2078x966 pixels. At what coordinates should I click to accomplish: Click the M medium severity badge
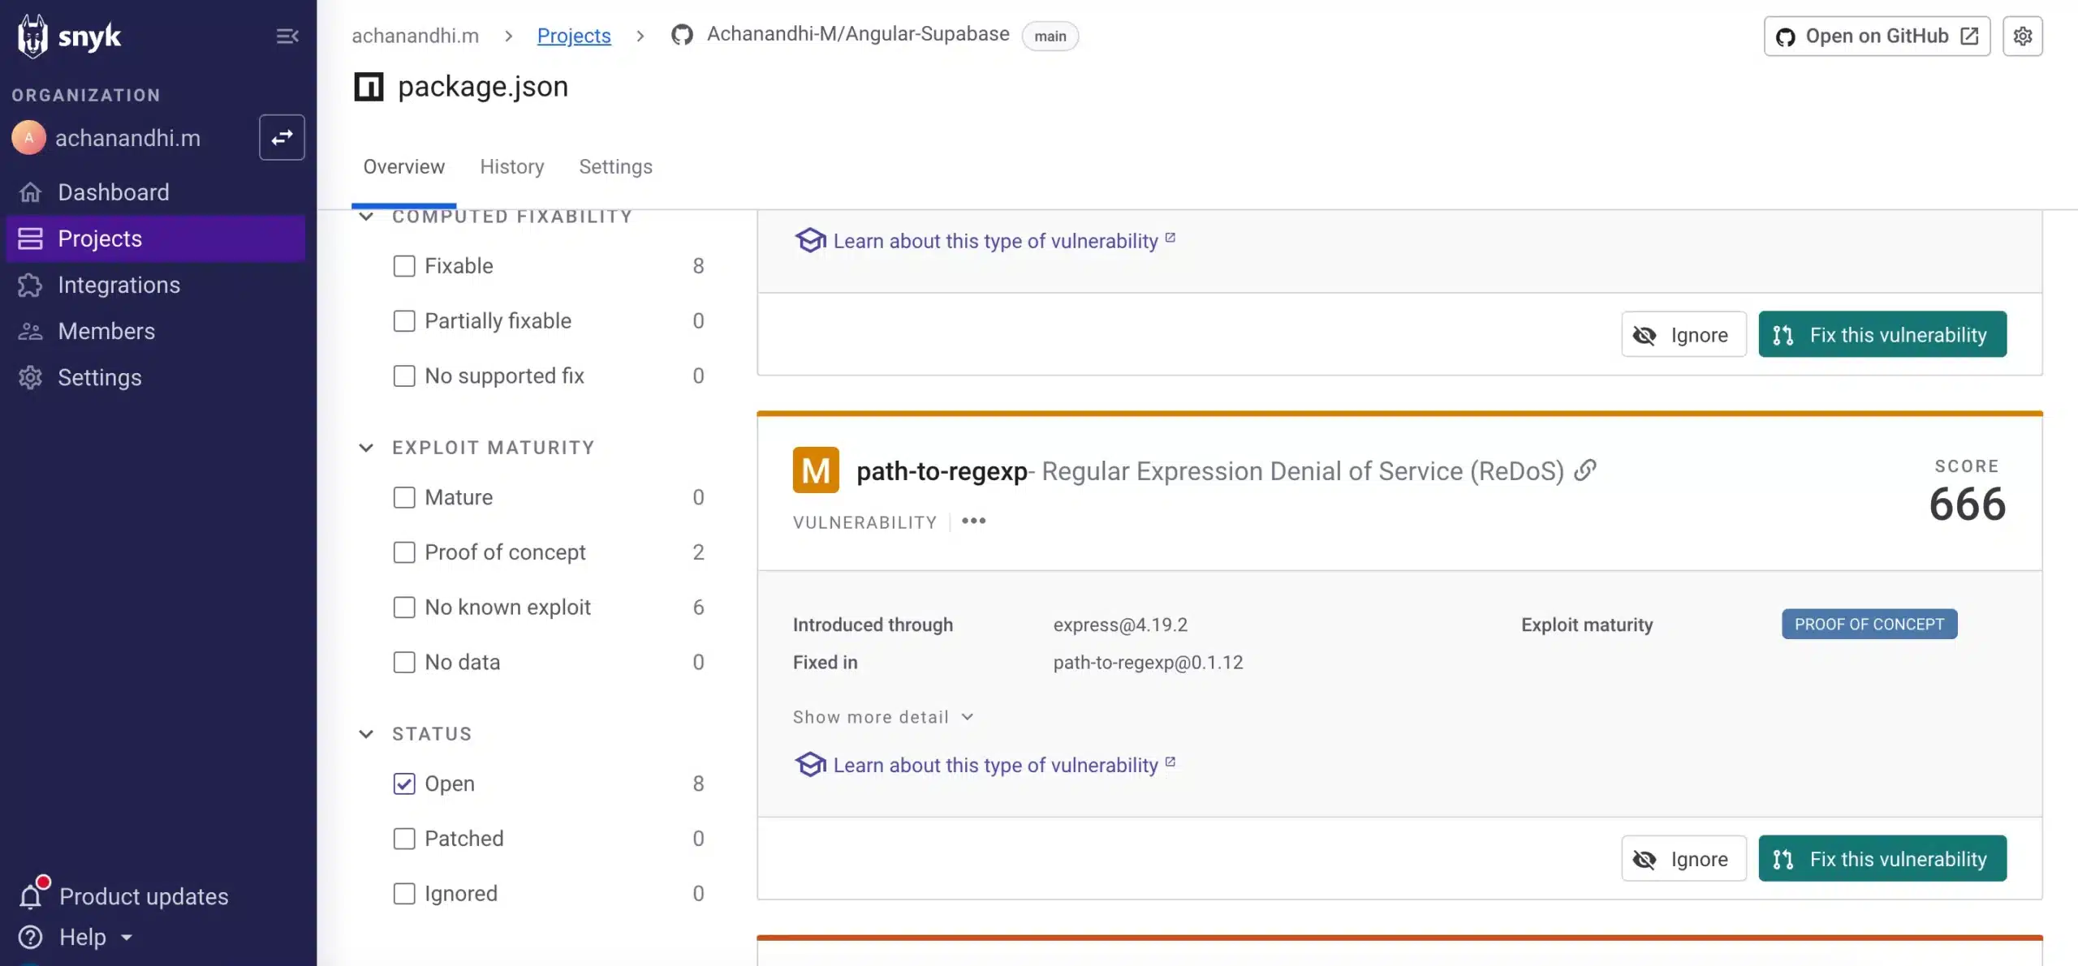point(816,470)
